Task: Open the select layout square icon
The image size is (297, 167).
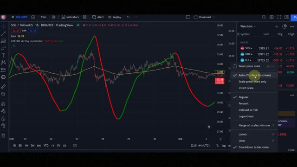Action: tap(188, 17)
